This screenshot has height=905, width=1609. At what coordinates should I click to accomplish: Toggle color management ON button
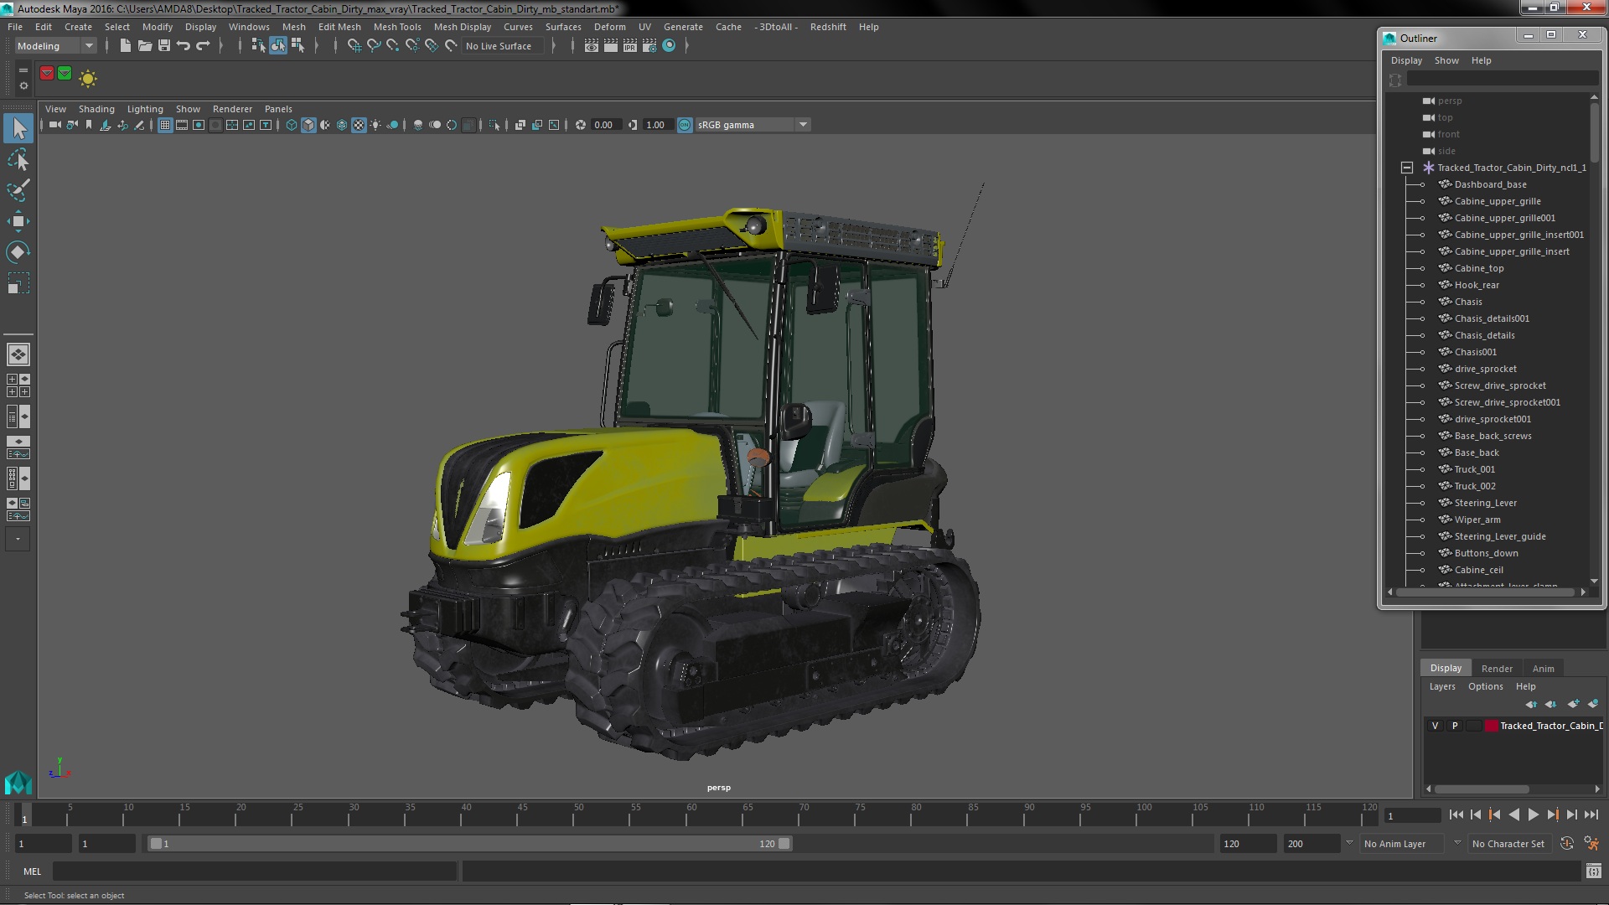click(x=685, y=125)
